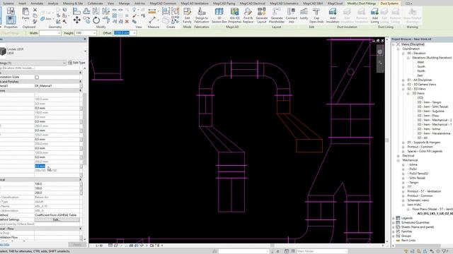This screenshot has height=254, width=453.
Task: Click the Align tool icon in Modify panel
Action: click(x=77, y=11)
